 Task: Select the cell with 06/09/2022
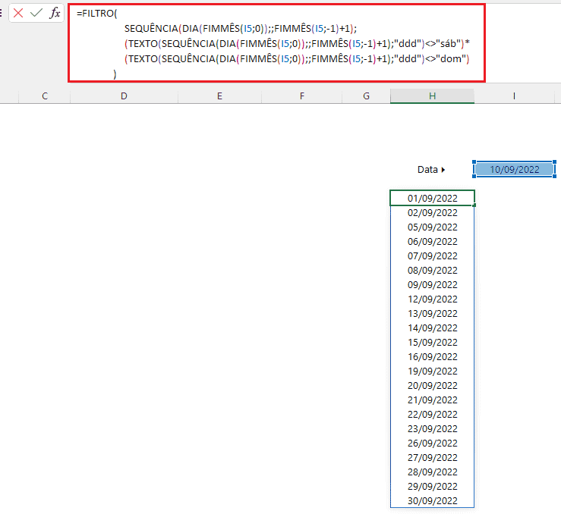432,242
